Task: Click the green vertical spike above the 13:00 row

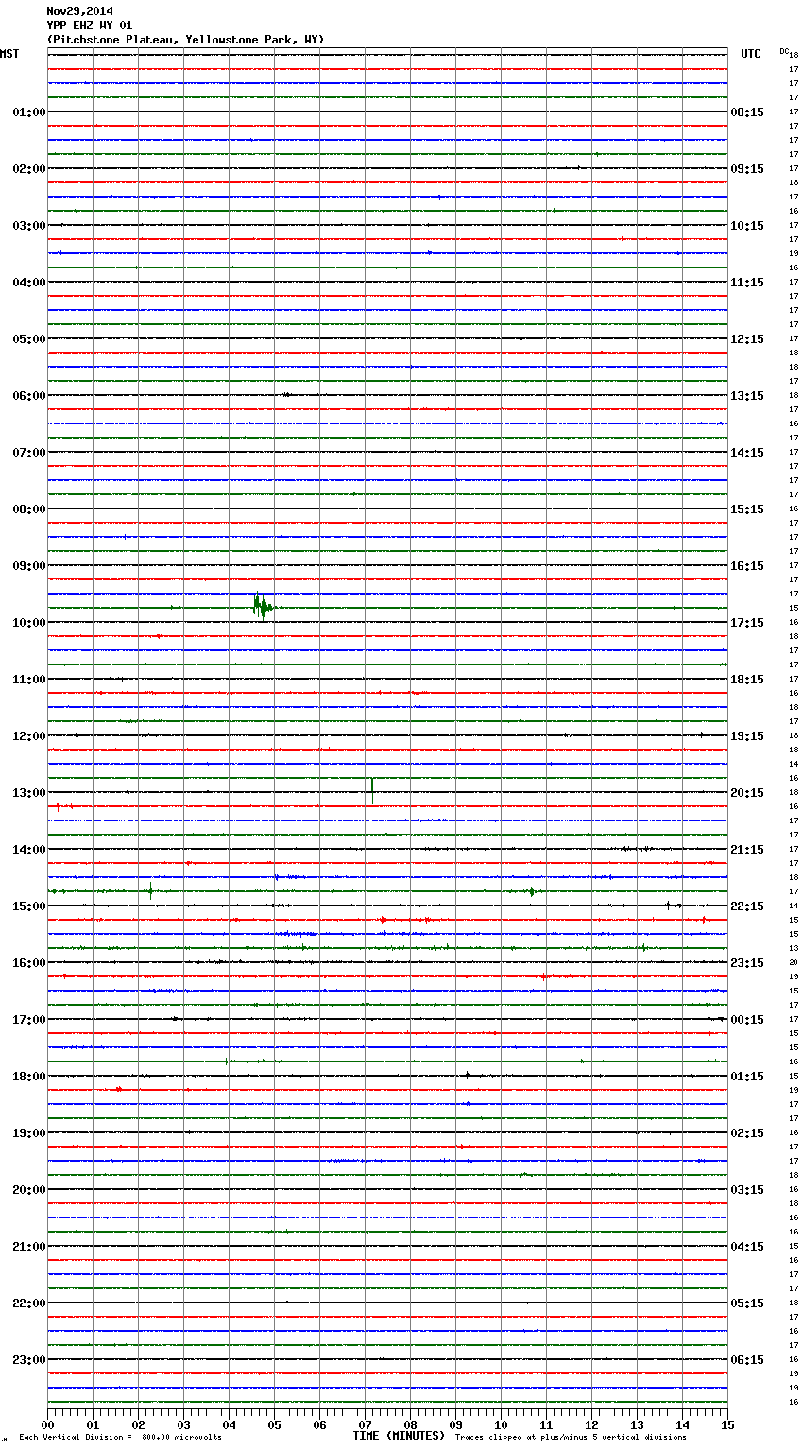Action: 372,790
